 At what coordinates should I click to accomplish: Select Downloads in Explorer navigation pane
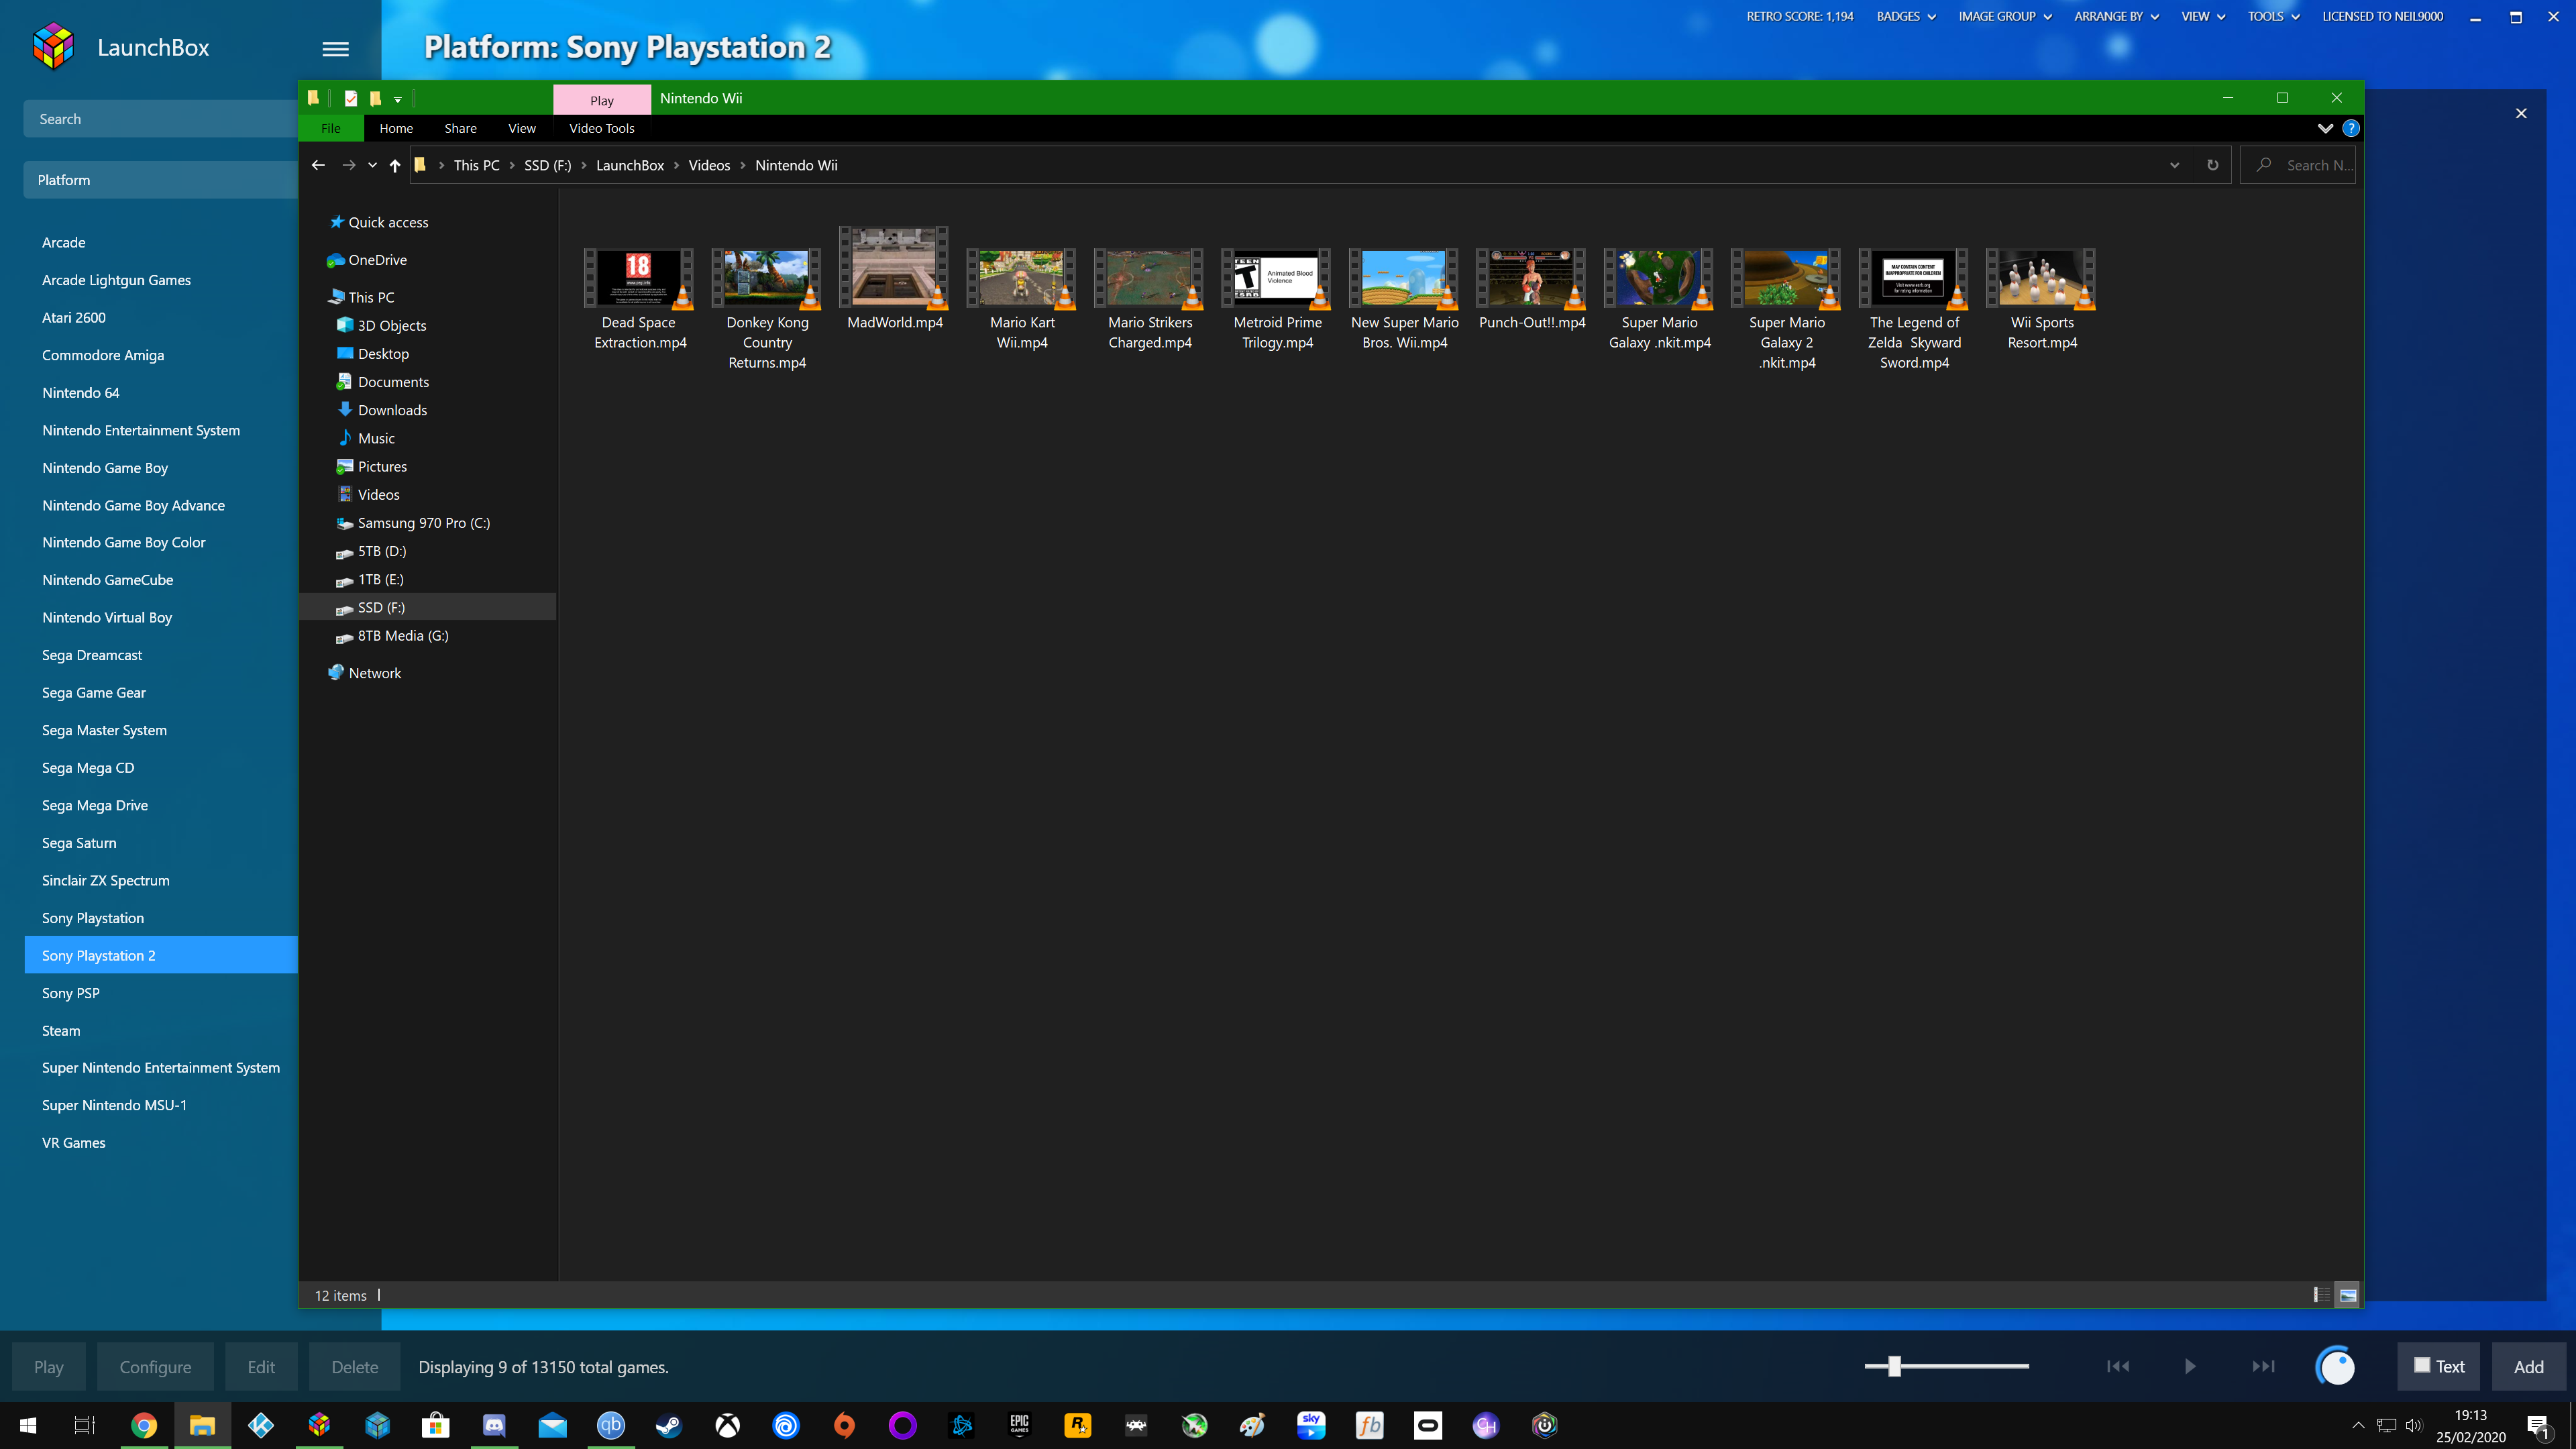point(392,410)
